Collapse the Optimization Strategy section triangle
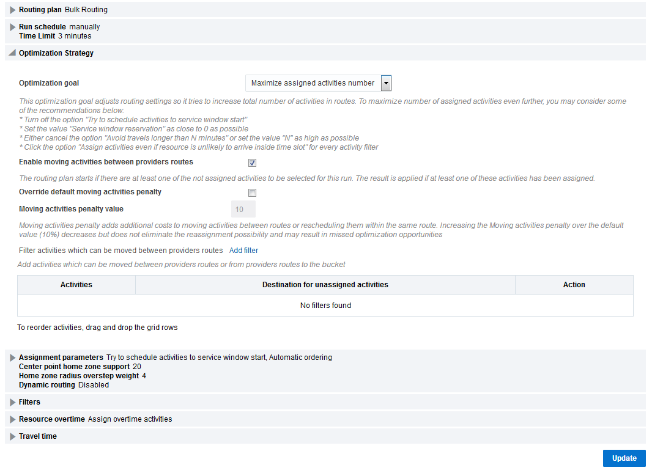 coord(13,53)
